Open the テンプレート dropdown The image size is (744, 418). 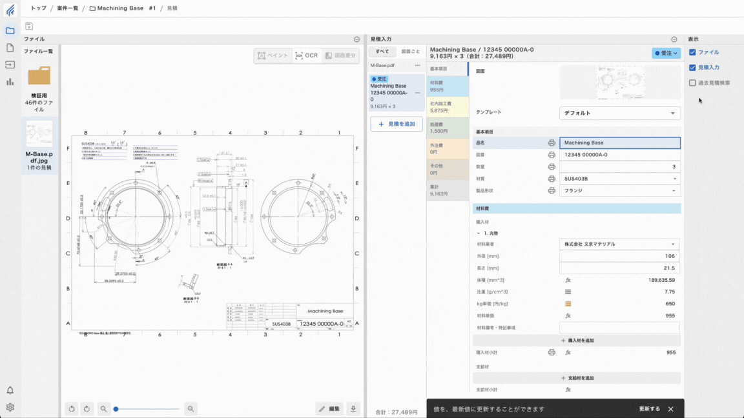(619, 113)
